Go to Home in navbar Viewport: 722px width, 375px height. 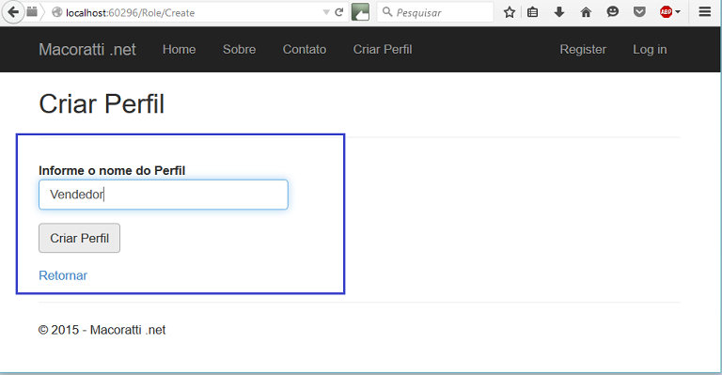pos(180,49)
